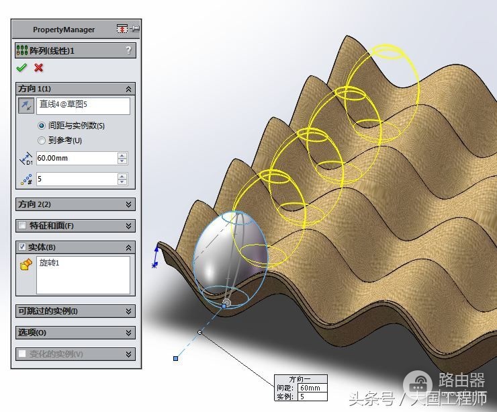Click the blue direction arrow in viewport

(x=156, y=255)
